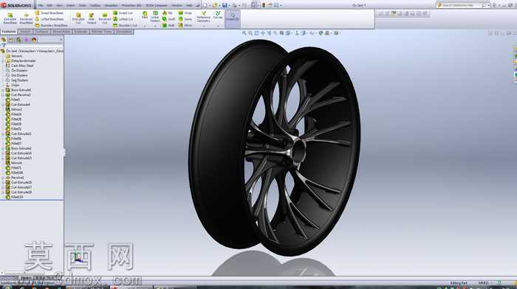Select the Extruded Cut tool

[78, 18]
